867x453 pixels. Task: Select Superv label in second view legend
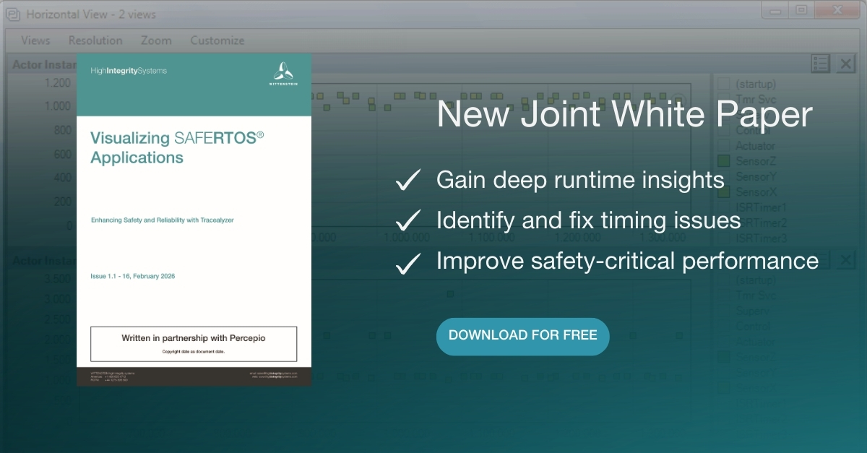click(x=753, y=311)
